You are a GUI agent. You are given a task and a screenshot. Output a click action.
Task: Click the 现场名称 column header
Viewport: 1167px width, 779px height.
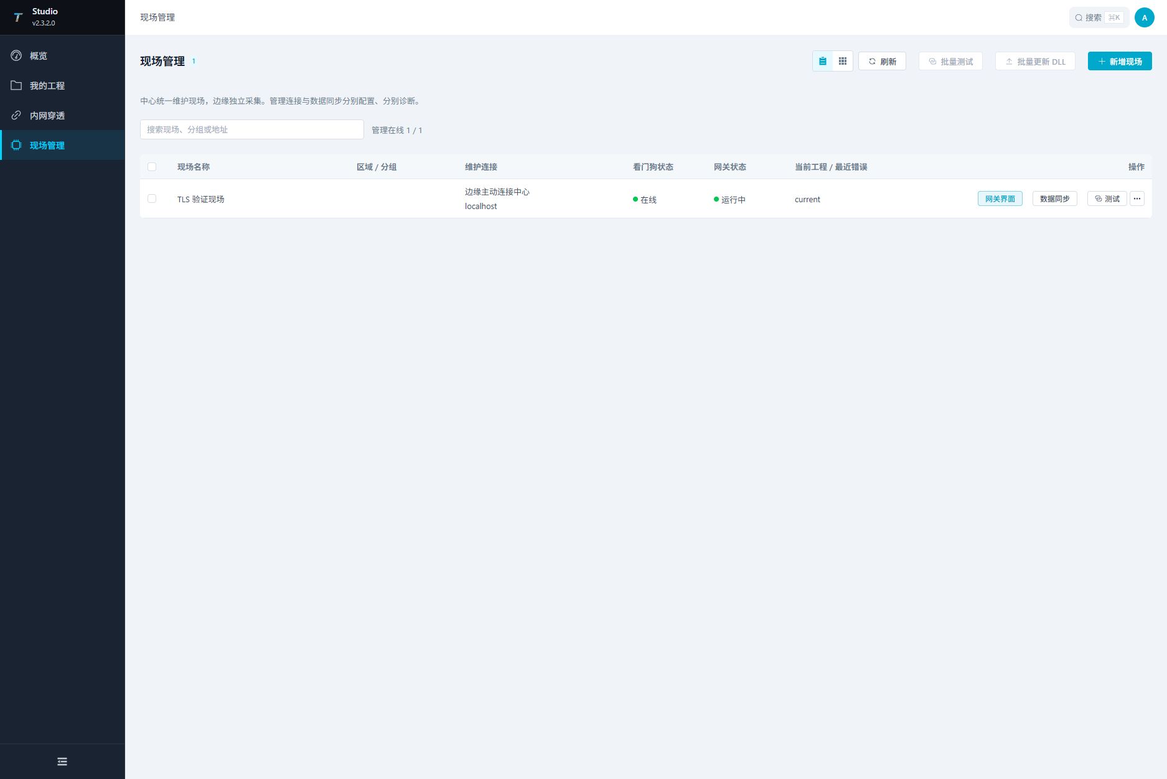194,167
